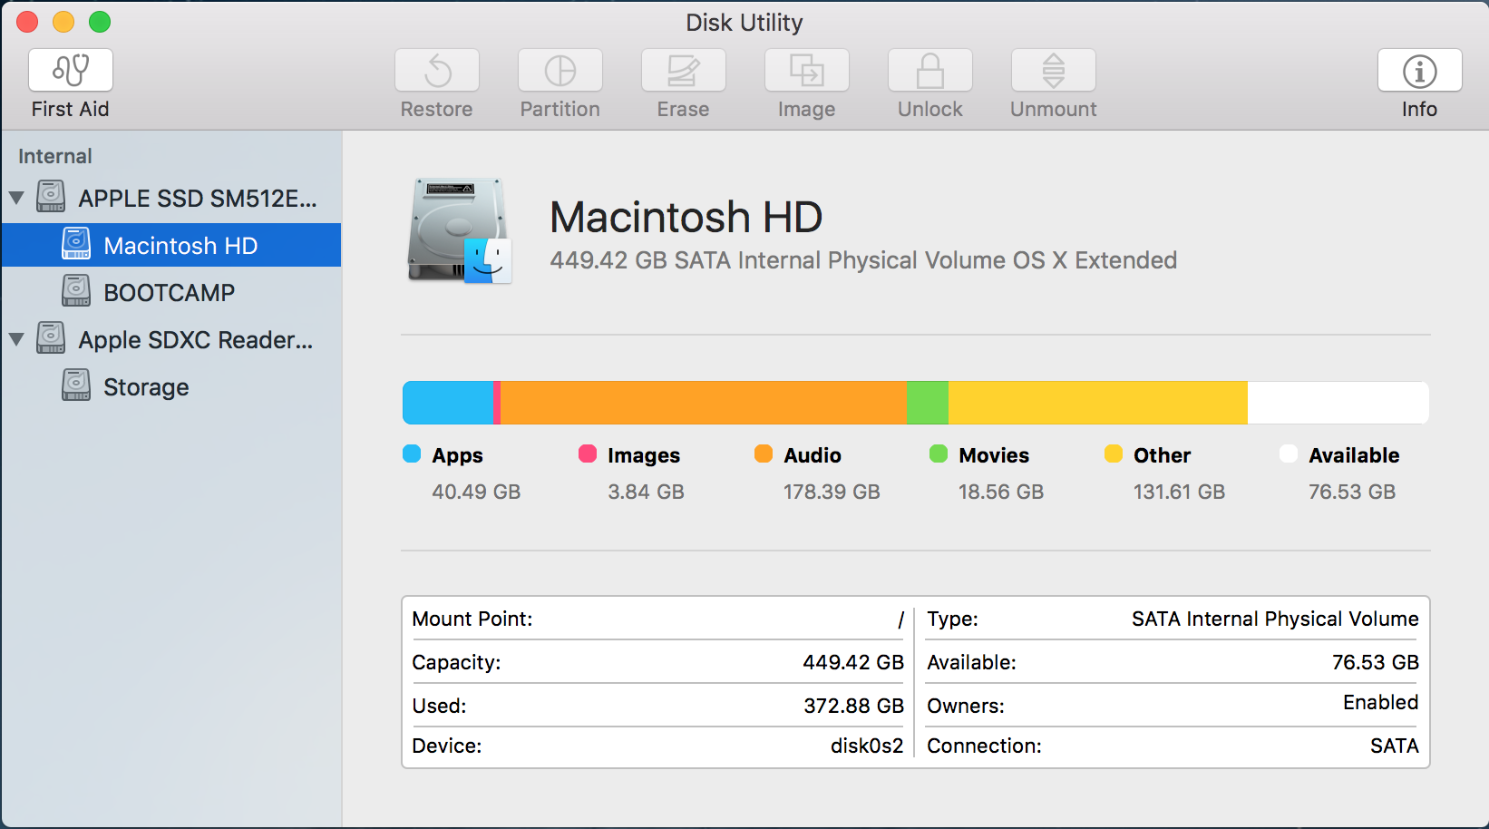This screenshot has height=829, width=1489.
Task: Click the orange Audio legend dot
Action: click(764, 454)
